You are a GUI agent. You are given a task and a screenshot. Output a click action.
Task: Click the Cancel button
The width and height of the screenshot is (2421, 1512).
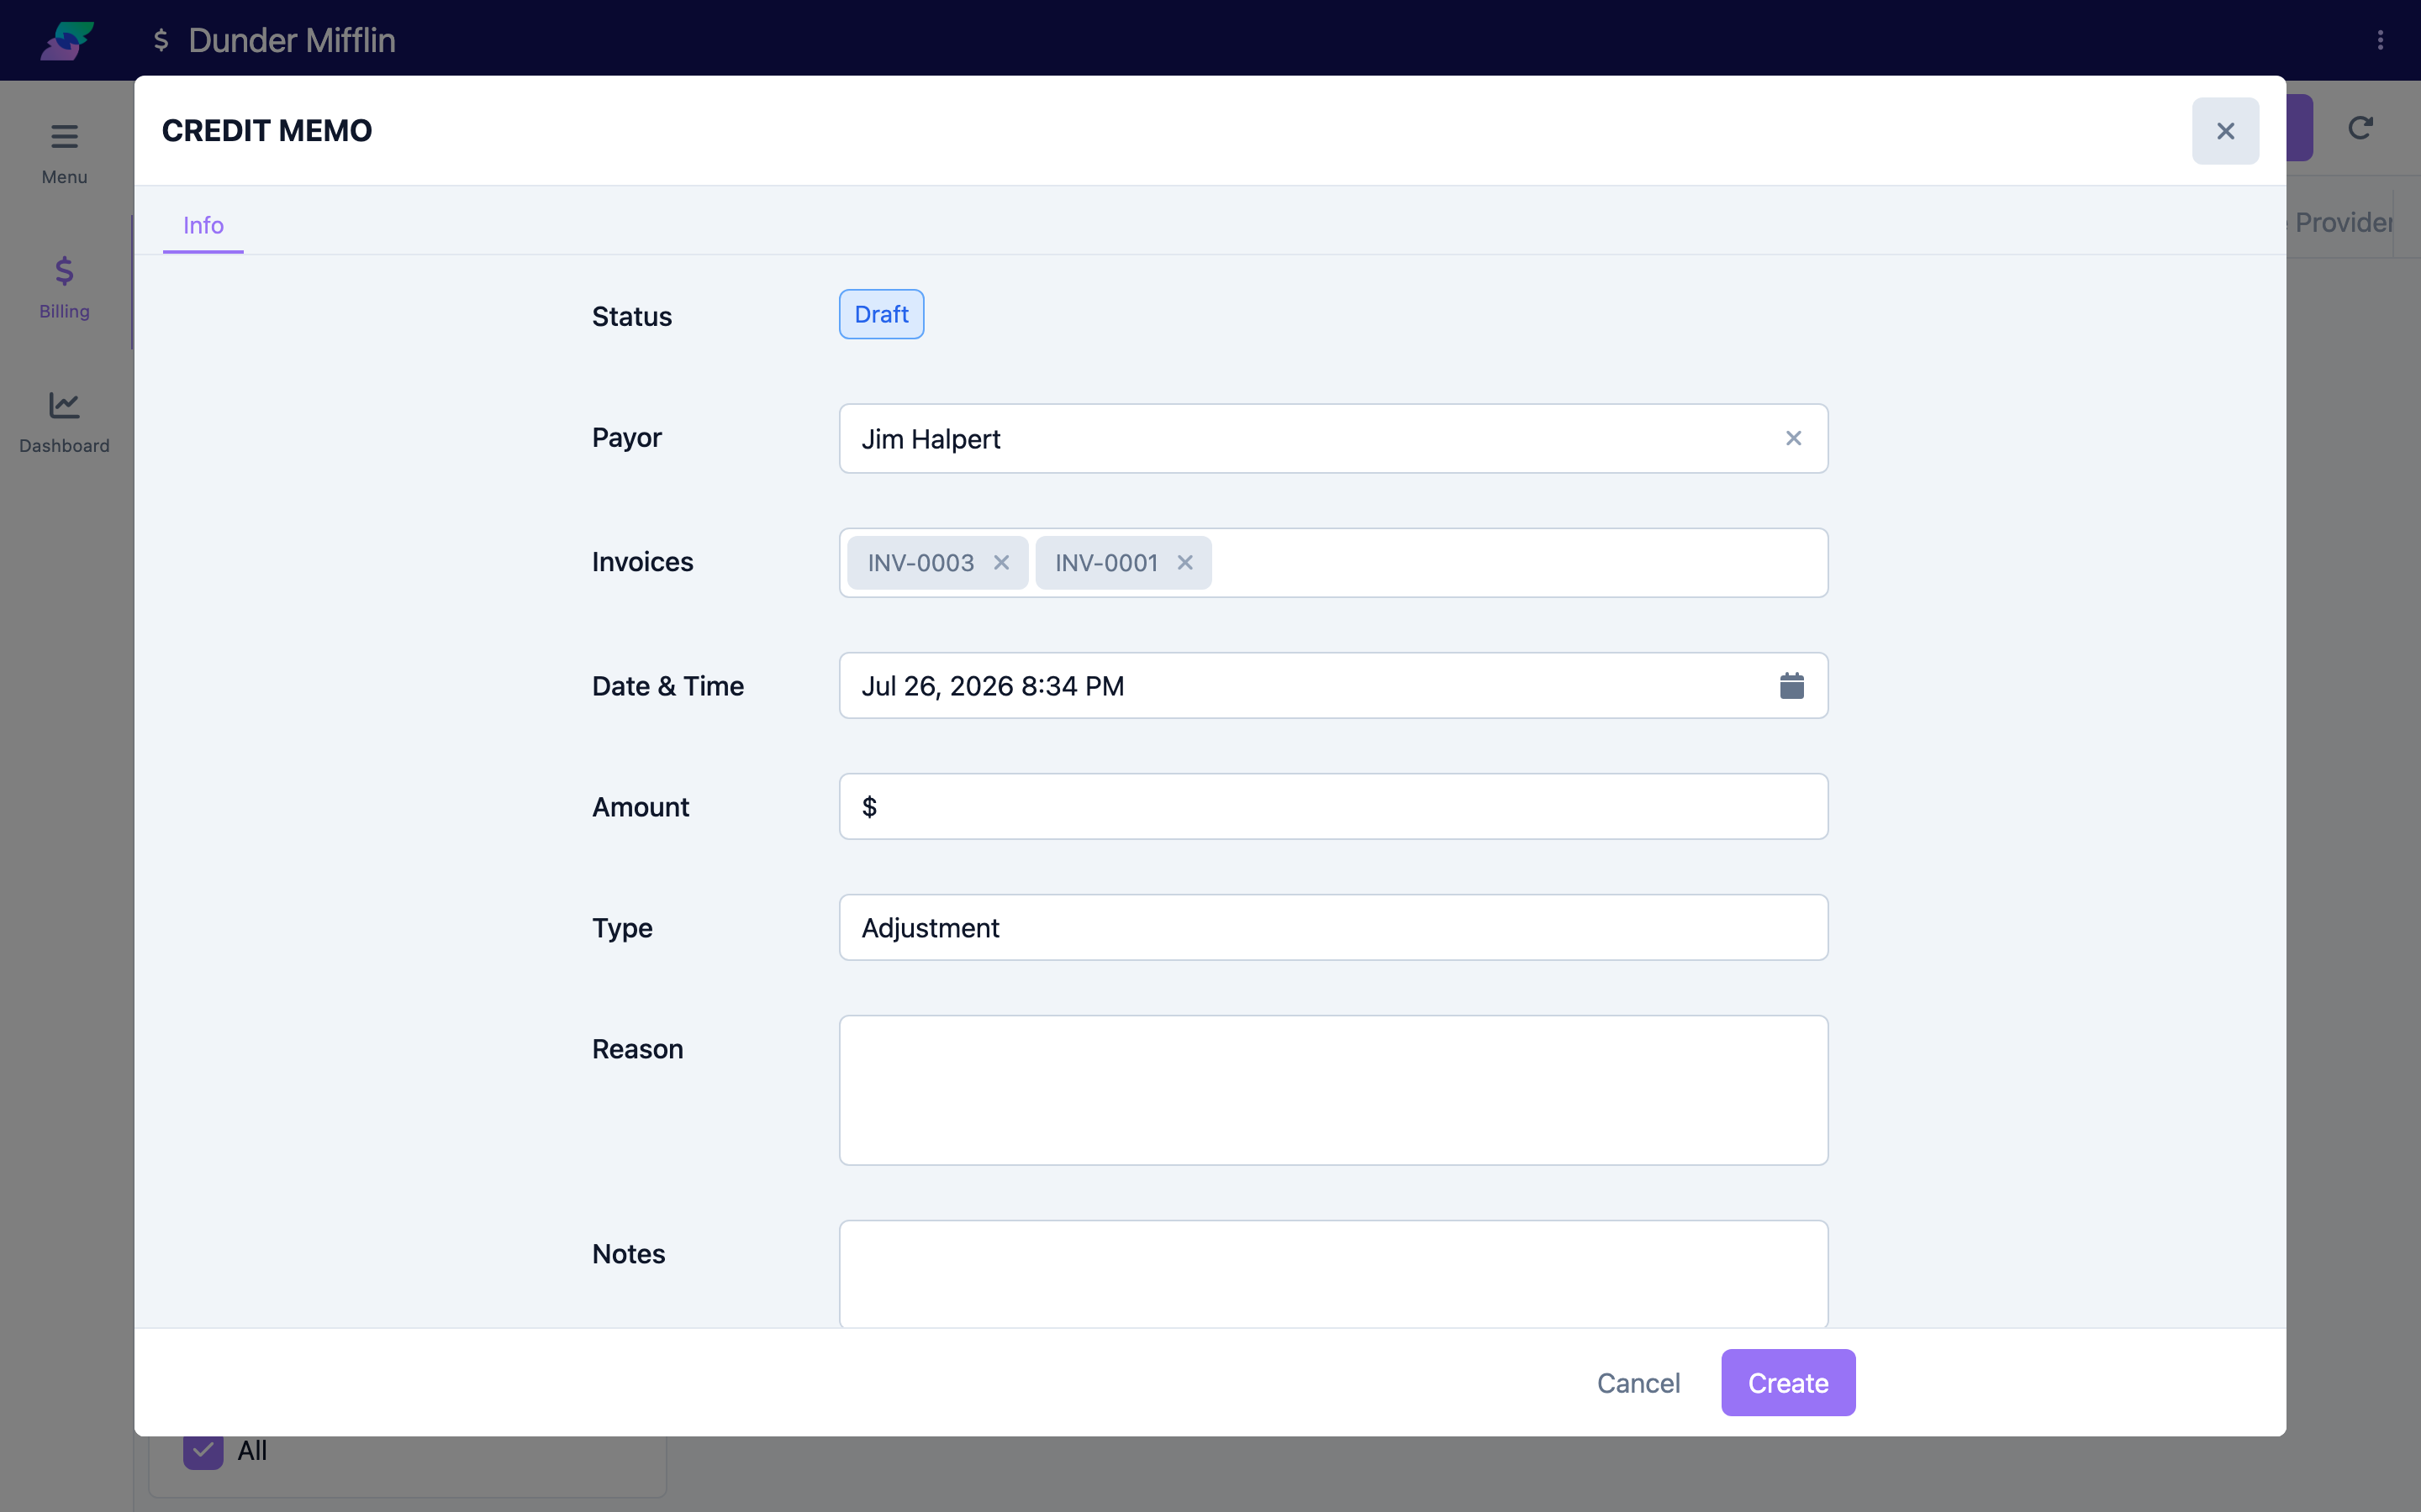pos(1638,1383)
